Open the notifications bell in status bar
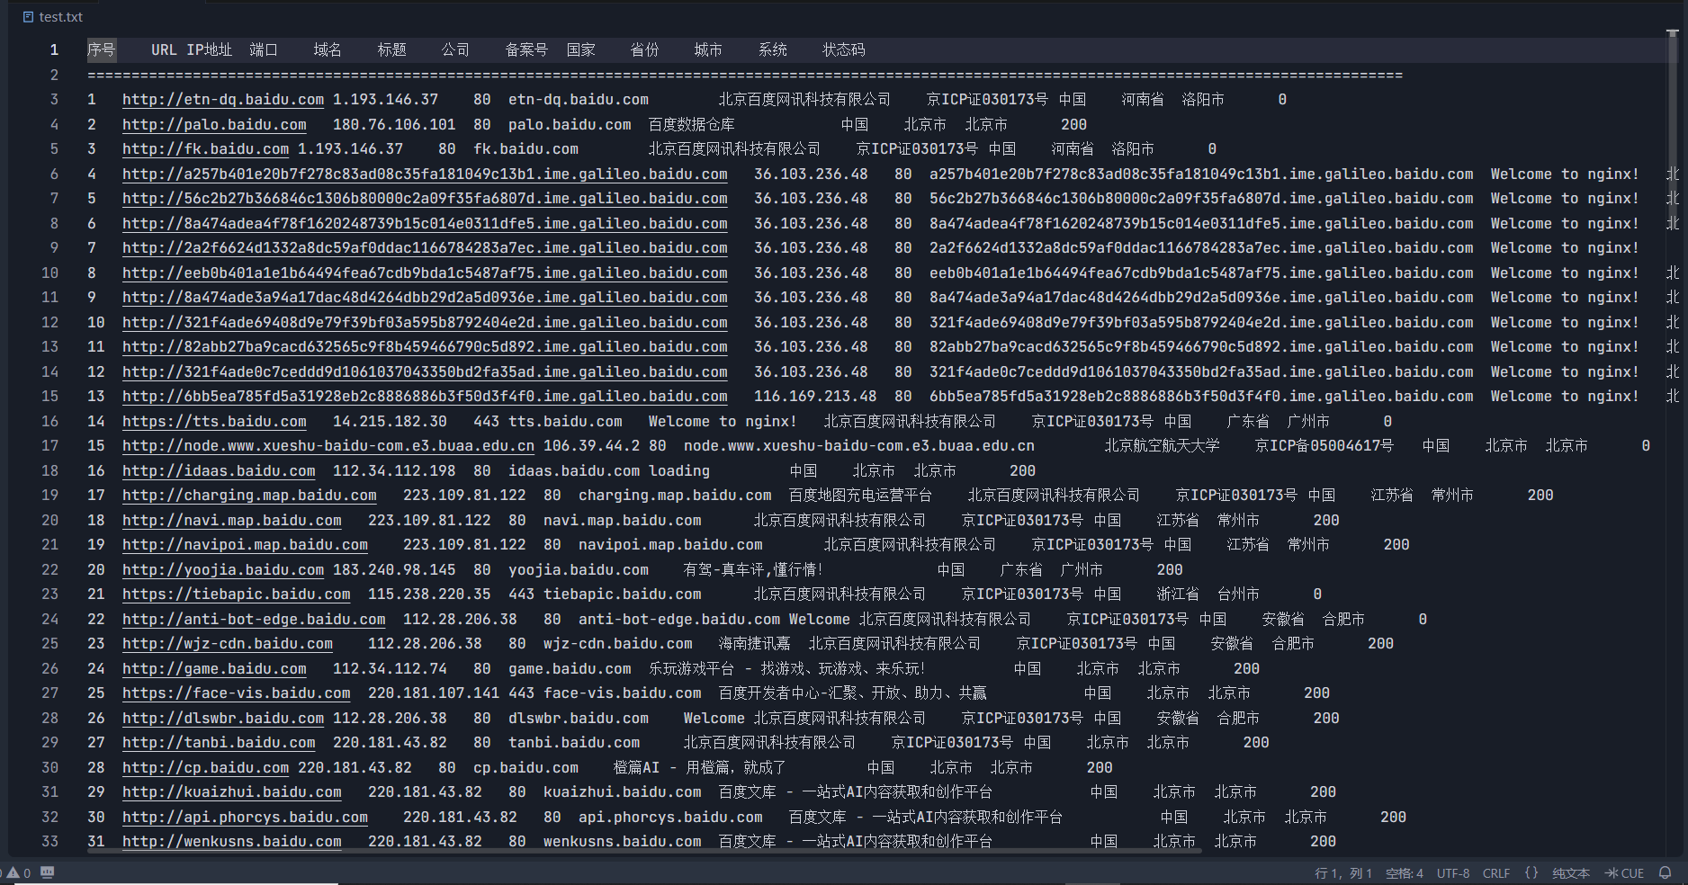This screenshot has height=885, width=1688. tap(1665, 872)
